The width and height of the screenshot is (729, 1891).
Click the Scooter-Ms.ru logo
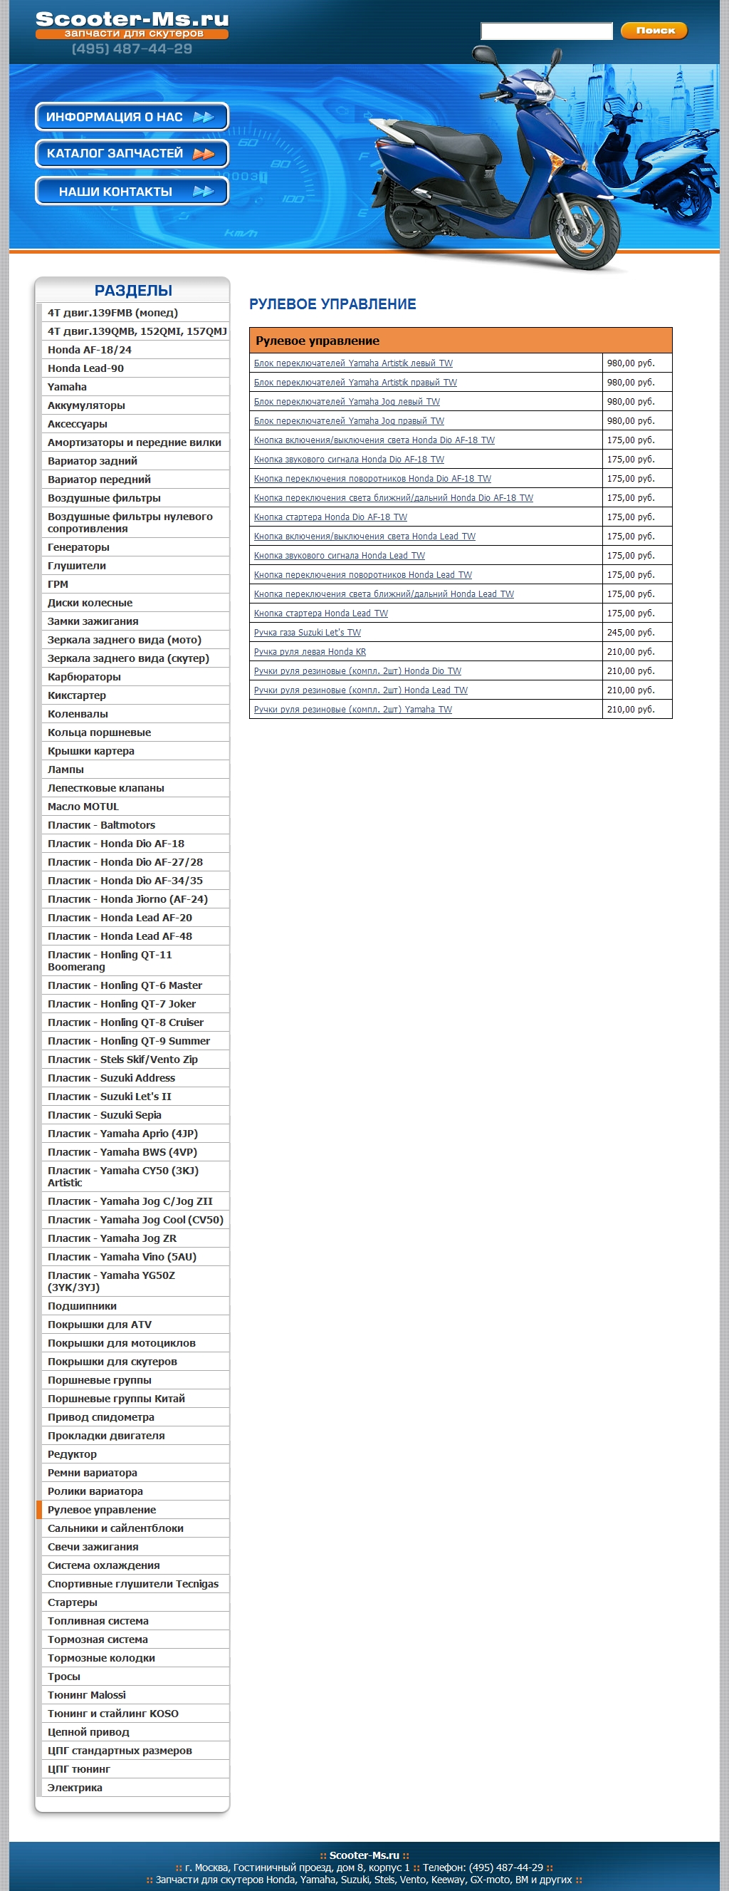[132, 25]
